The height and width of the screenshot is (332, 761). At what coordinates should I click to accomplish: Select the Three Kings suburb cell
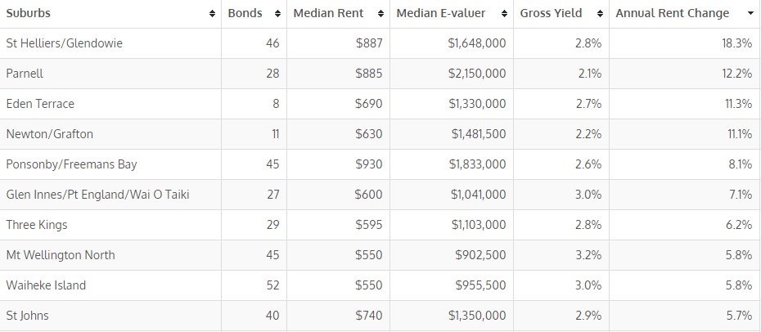tap(37, 225)
